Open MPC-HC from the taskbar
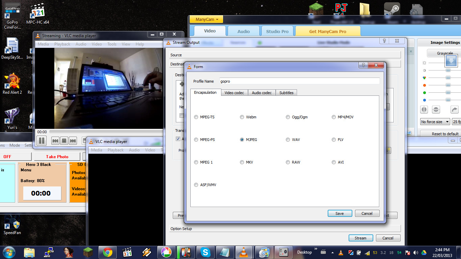 click(x=127, y=252)
